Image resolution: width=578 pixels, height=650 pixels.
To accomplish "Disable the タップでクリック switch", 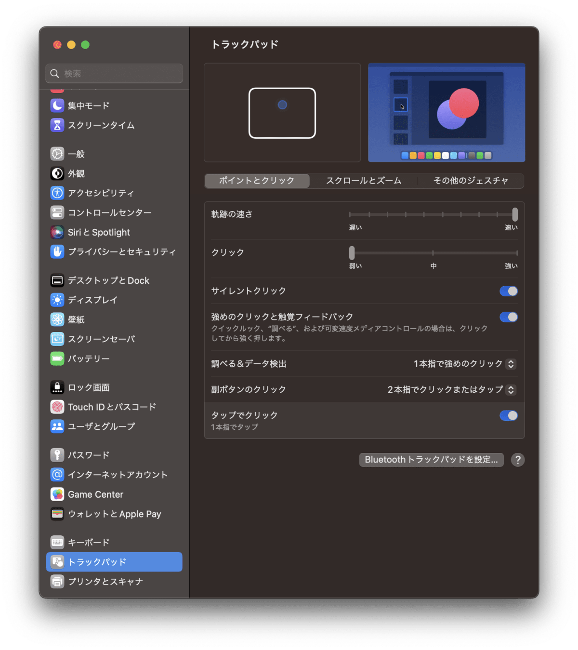I will (x=509, y=415).
